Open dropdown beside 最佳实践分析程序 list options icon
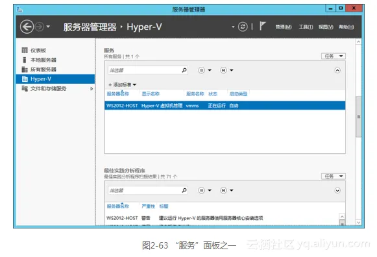This screenshot has height=257, width=377. pos(210,190)
